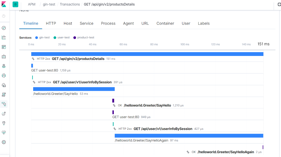Open Recently viewed clock icon in sidebar
This screenshot has width=281, height=157.
coord(4,16)
